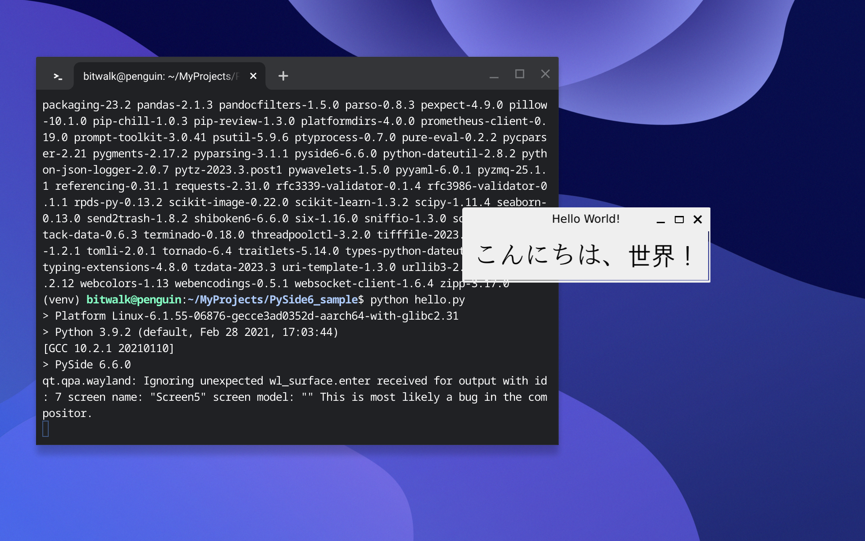This screenshot has height=541, width=865.
Task: Click the terminal prompt icon in the tab bar
Action: (58, 77)
